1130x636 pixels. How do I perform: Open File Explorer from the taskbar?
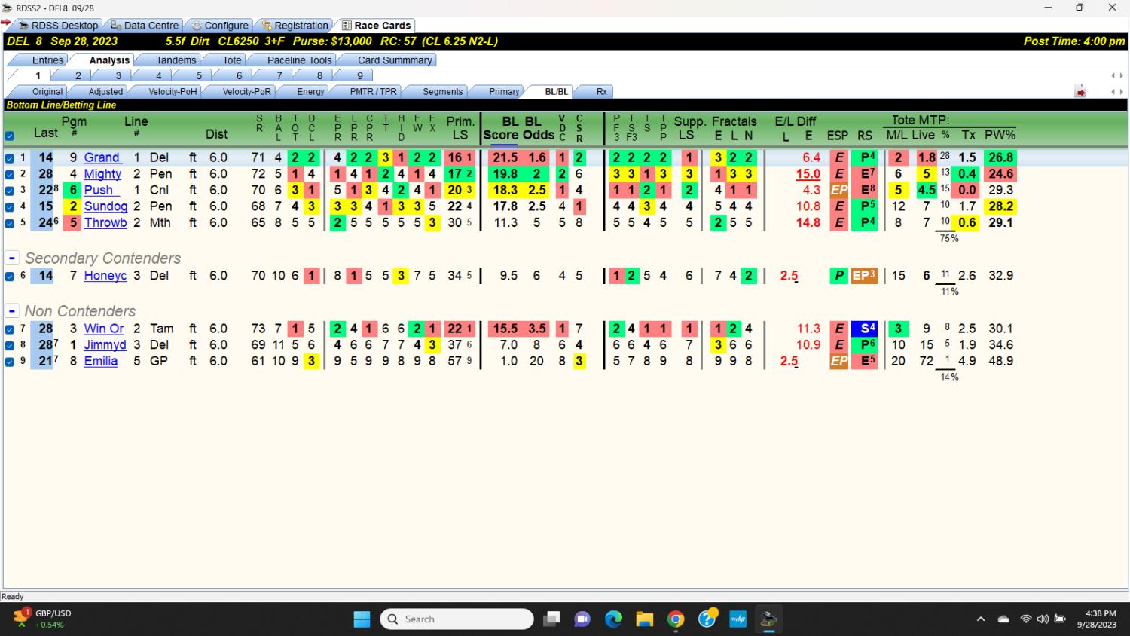click(x=644, y=619)
